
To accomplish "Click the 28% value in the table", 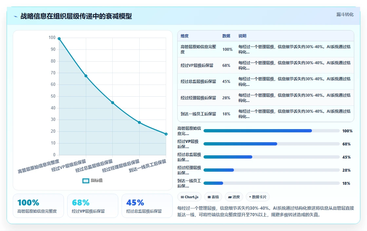I will pos(226,98).
